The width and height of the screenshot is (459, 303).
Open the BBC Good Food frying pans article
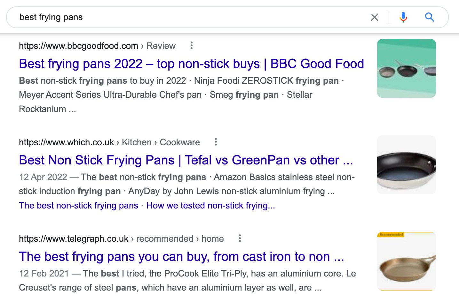(191, 64)
